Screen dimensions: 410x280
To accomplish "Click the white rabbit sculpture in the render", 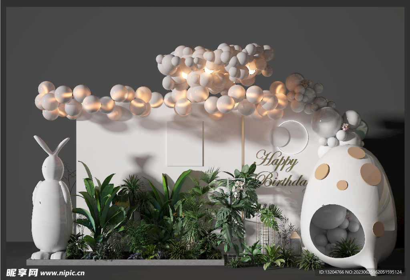I will 52,198.
